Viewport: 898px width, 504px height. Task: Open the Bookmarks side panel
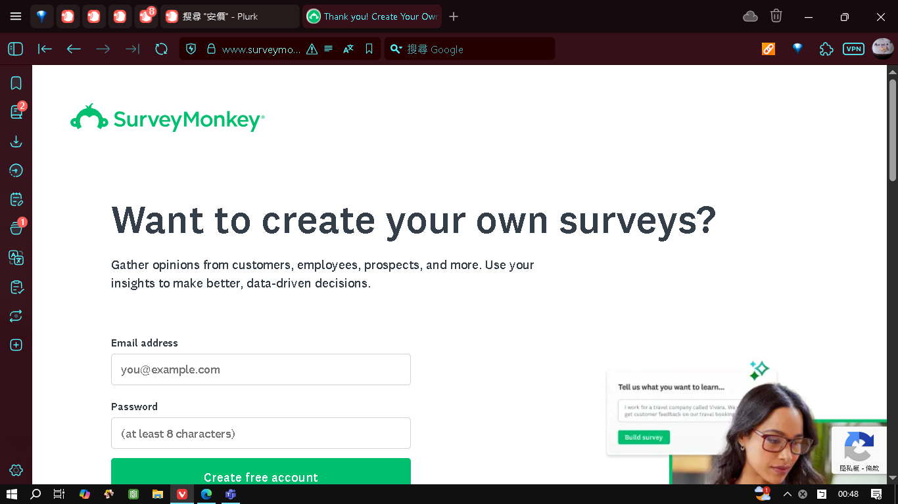[x=16, y=83]
